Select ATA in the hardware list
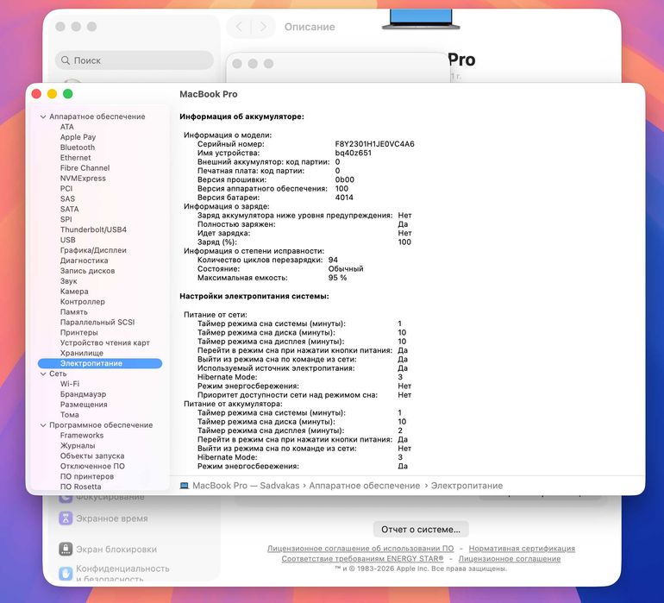Screen dimensions: 664x603 click(x=67, y=127)
